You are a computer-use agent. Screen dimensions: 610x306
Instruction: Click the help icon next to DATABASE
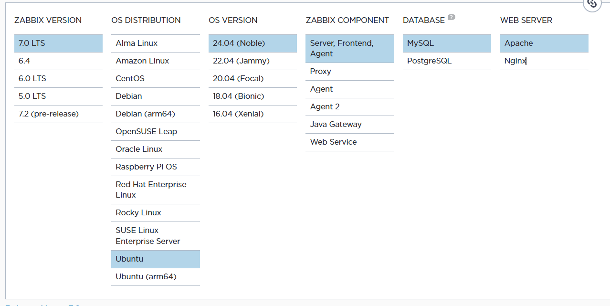click(x=452, y=17)
